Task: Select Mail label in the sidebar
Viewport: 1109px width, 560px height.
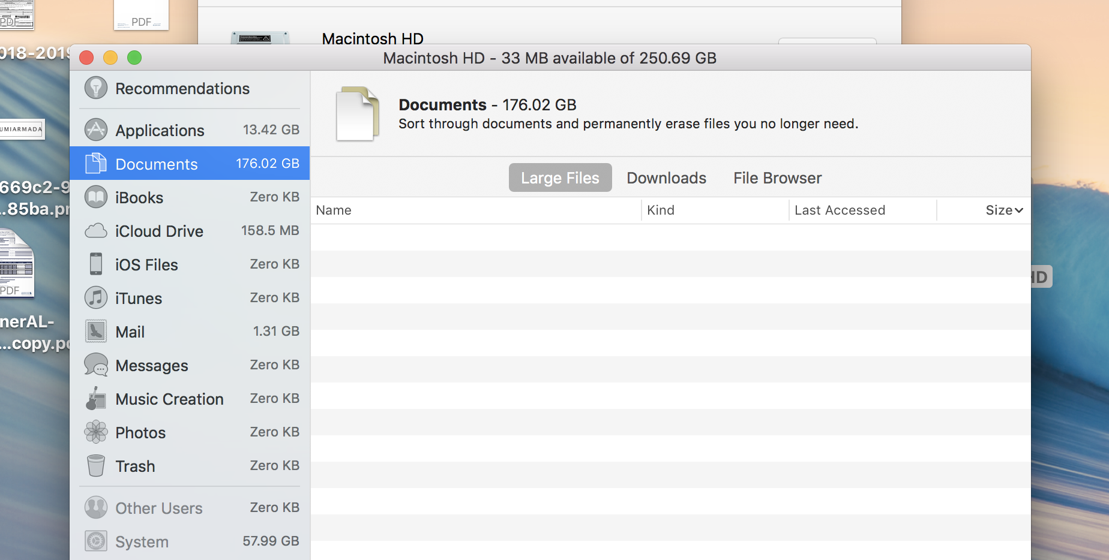Action: click(130, 332)
